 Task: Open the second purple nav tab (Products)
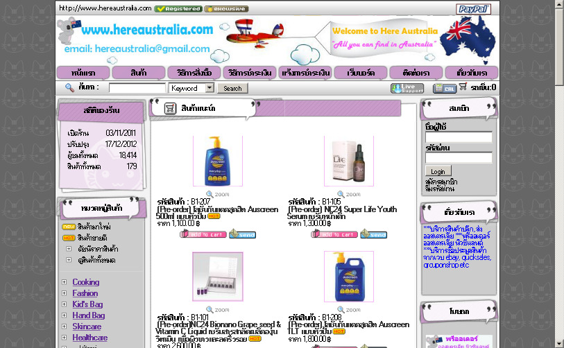pos(139,73)
